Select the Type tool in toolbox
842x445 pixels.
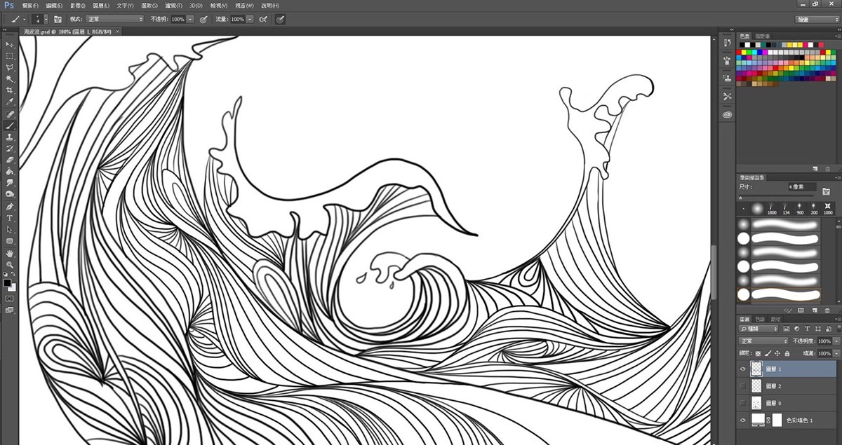tap(10, 218)
